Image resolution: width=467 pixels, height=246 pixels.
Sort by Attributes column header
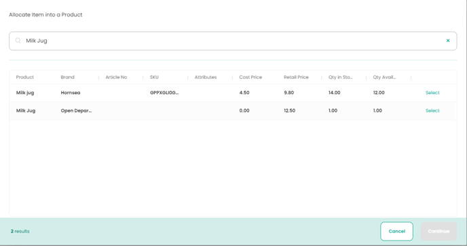(x=206, y=77)
